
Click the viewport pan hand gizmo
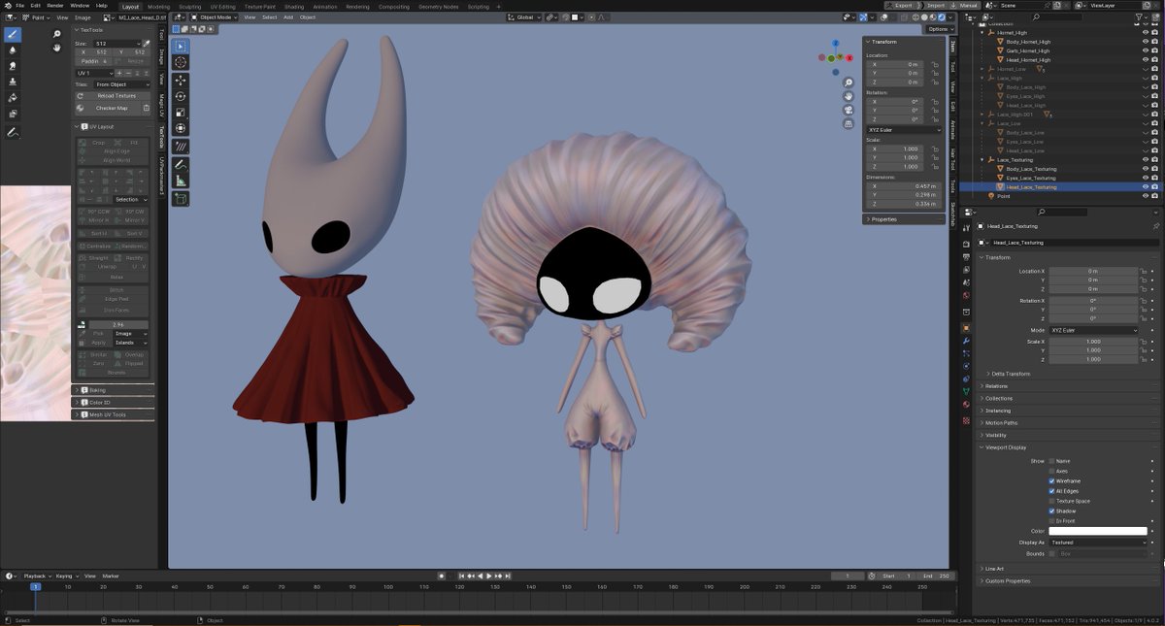pyautogui.click(x=849, y=96)
